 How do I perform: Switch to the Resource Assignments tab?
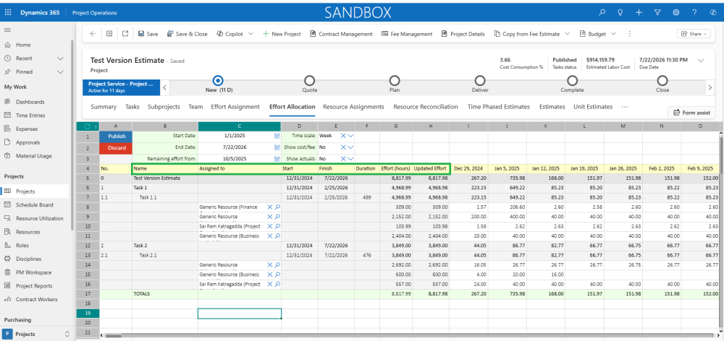click(353, 107)
